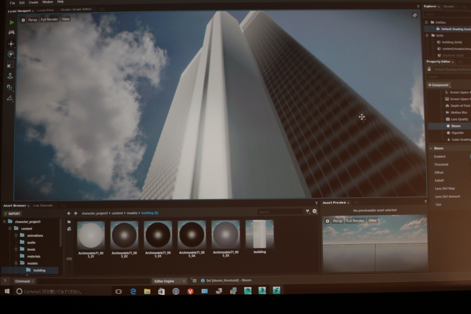The width and height of the screenshot is (471, 314).
Task: Click the gamepad run project icon
Action: (11, 33)
